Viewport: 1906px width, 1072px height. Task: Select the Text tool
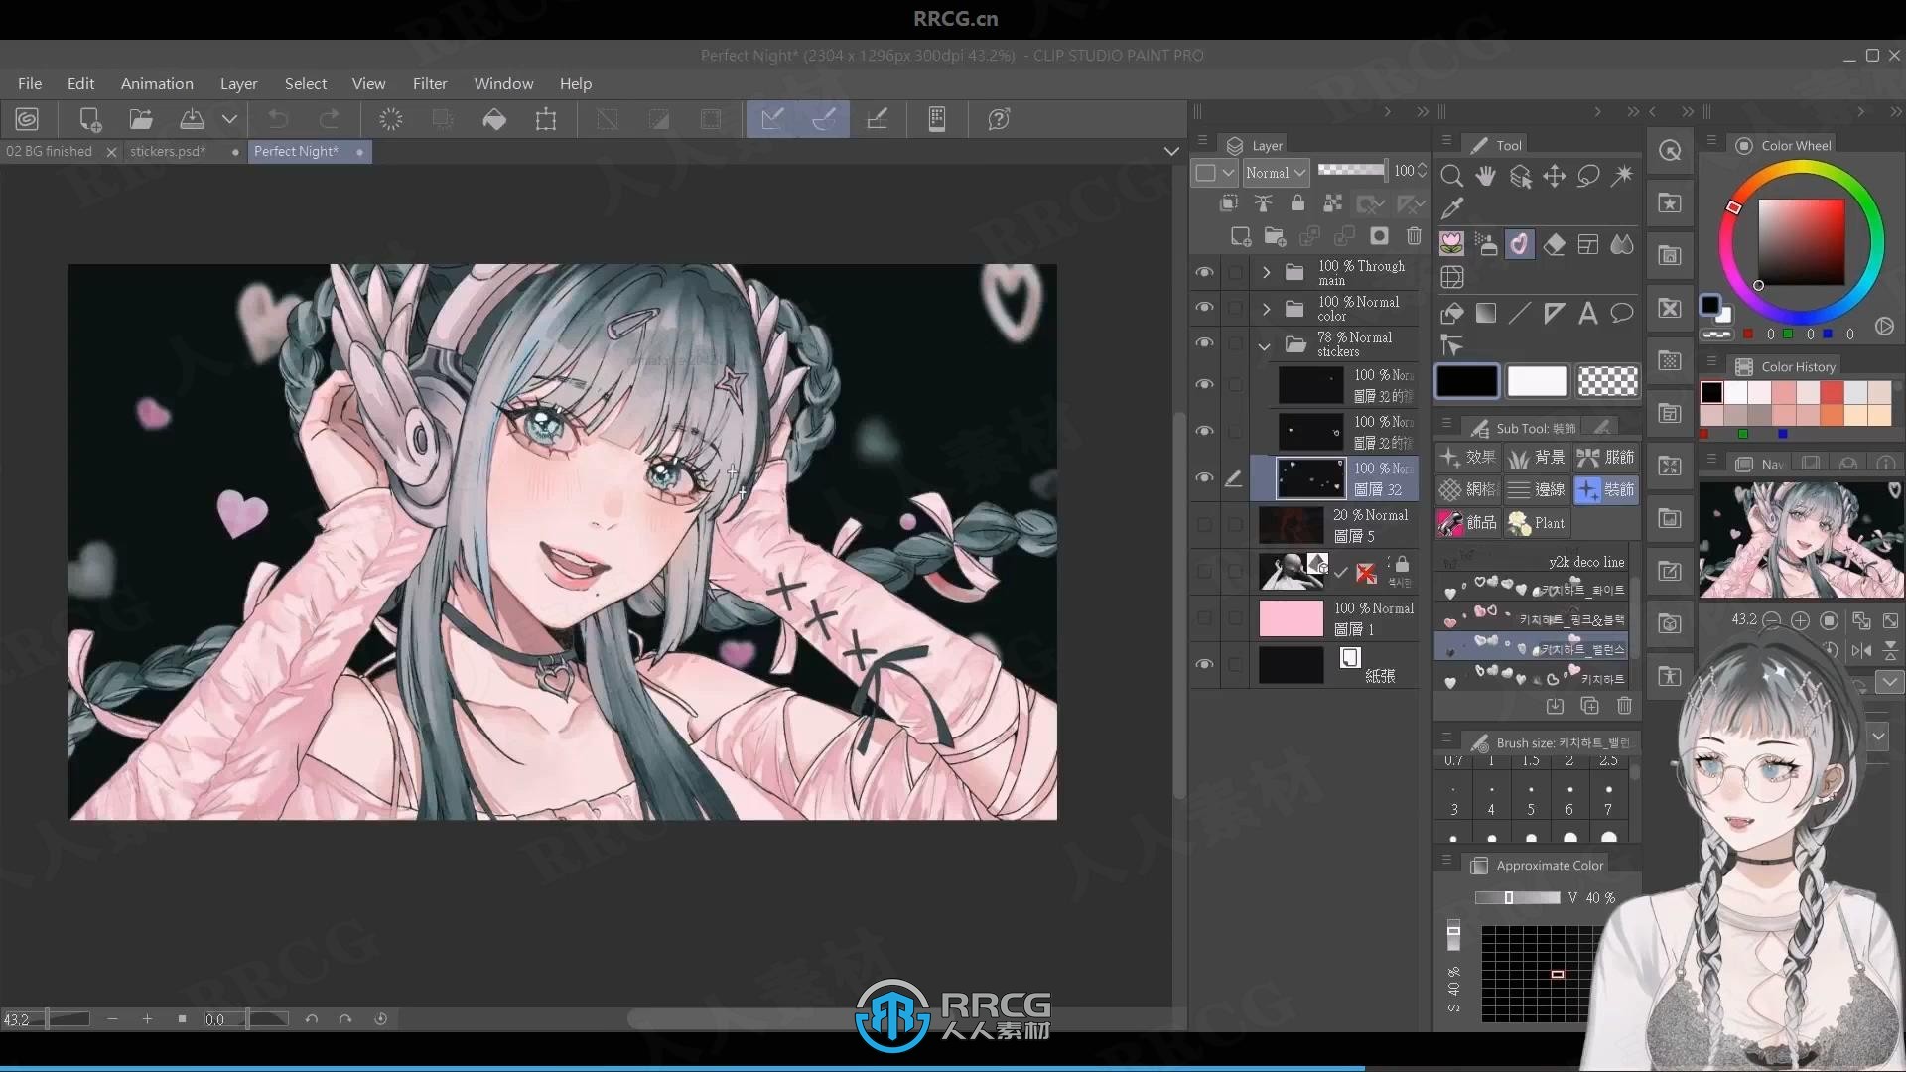tap(1588, 314)
